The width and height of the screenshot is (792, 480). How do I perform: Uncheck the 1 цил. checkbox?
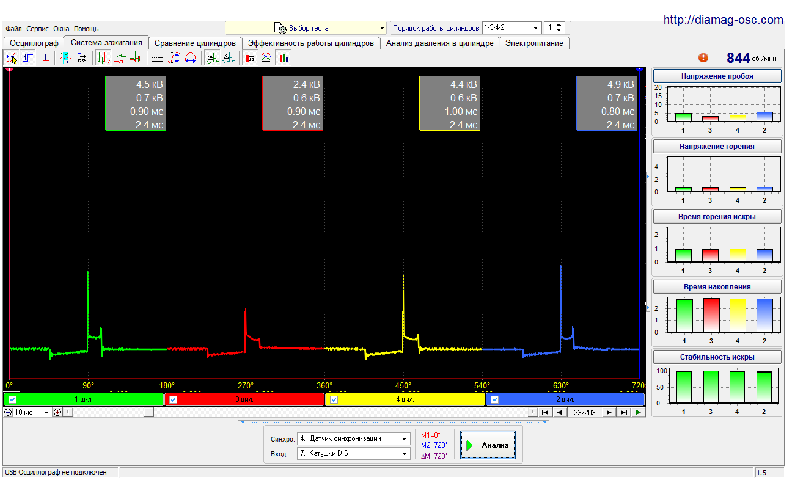[13, 400]
